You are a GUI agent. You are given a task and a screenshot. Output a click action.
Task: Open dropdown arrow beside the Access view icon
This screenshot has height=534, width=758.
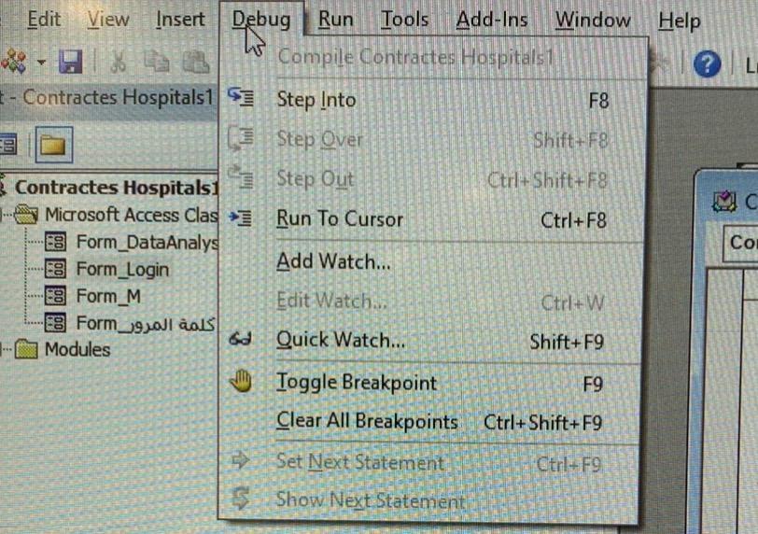point(42,62)
